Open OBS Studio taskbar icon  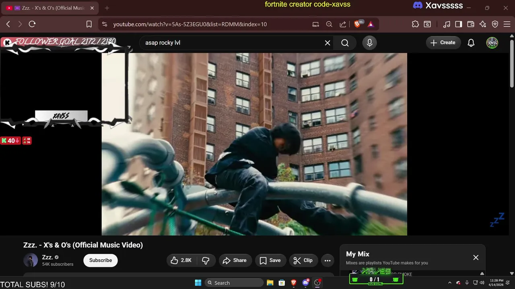pyautogui.click(x=317, y=283)
